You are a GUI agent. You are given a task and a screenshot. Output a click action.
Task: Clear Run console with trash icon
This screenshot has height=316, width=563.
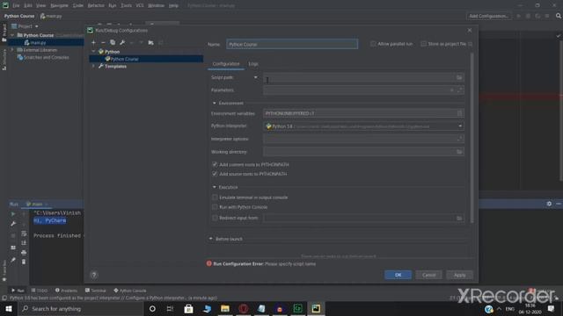pyautogui.click(x=24, y=262)
